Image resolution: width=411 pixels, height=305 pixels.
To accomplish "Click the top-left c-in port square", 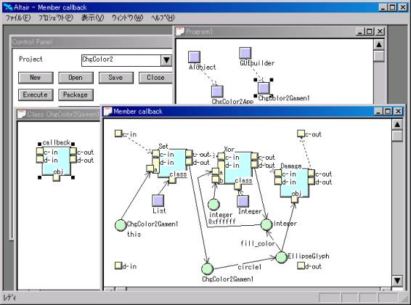I will pos(118,134).
